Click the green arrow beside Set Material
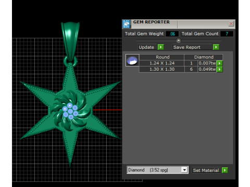250x187 pixels. point(225,170)
